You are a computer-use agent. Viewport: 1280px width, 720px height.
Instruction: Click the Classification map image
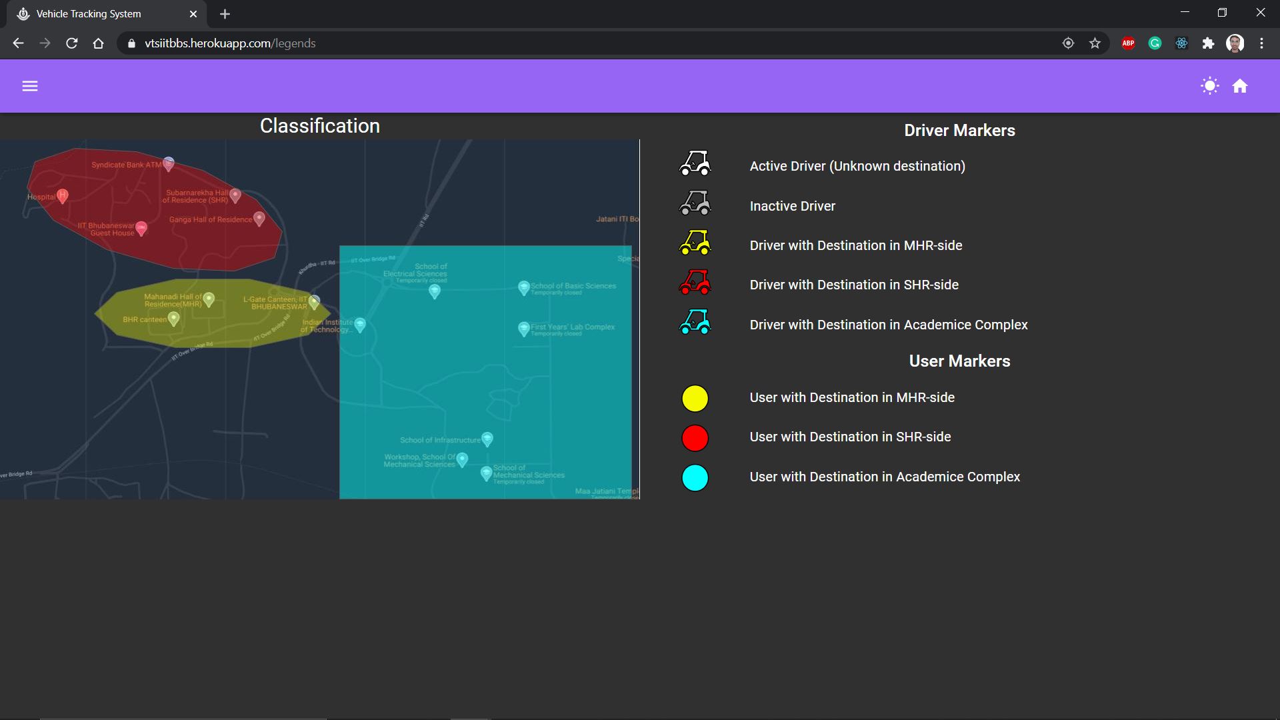(319, 319)
